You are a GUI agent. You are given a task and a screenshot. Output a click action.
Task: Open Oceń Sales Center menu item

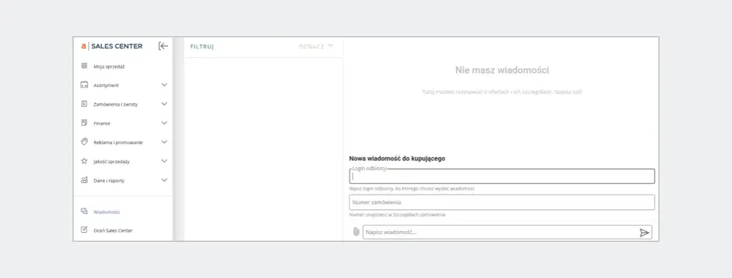click(x=113, y=231)
